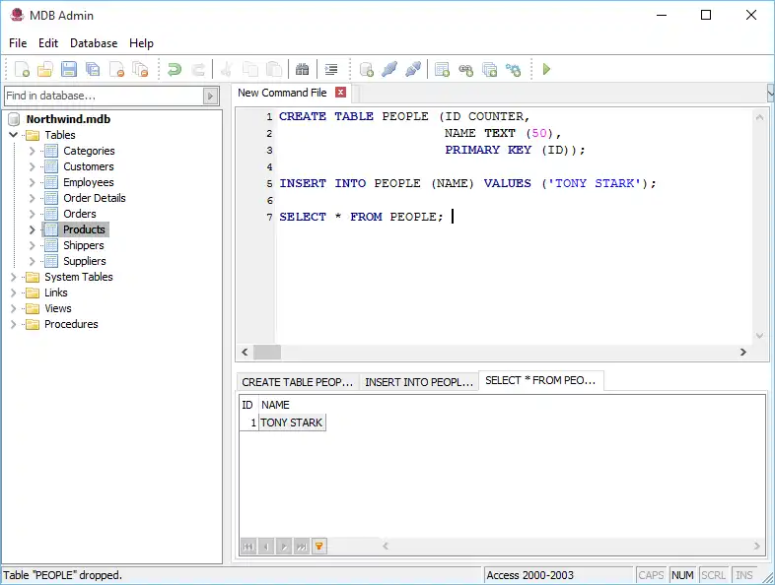Open the Database menu
The width and height of the screenshot is (775, 585).
(94, 43)
